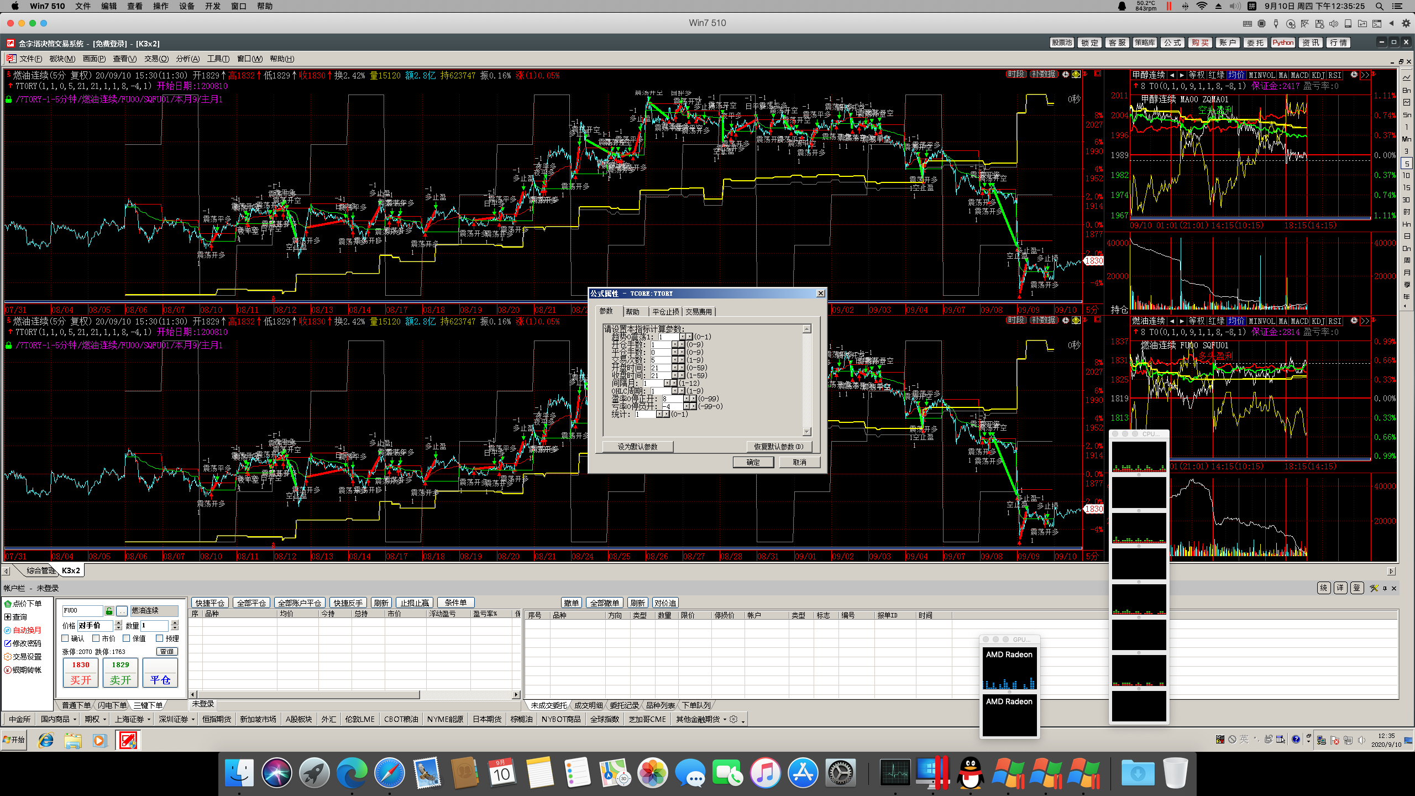Increase 交易次数 with the right stepper arrow

[x=682, y=360]
